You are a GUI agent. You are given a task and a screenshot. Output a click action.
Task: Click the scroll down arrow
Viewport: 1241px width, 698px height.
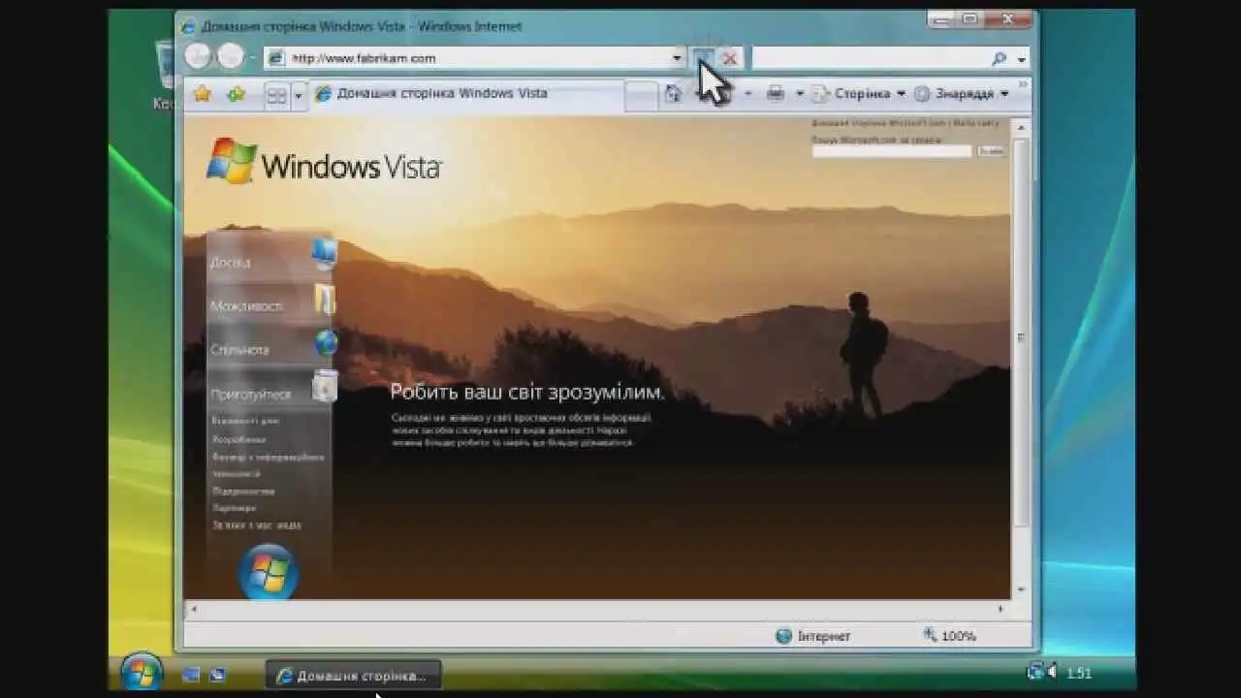coord(1021,589)
